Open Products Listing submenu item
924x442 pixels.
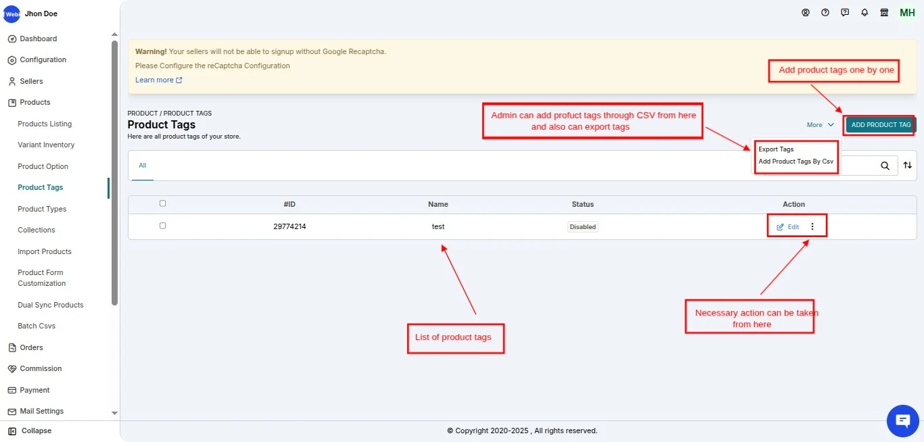pyautogui.click(x=45, y=124)
